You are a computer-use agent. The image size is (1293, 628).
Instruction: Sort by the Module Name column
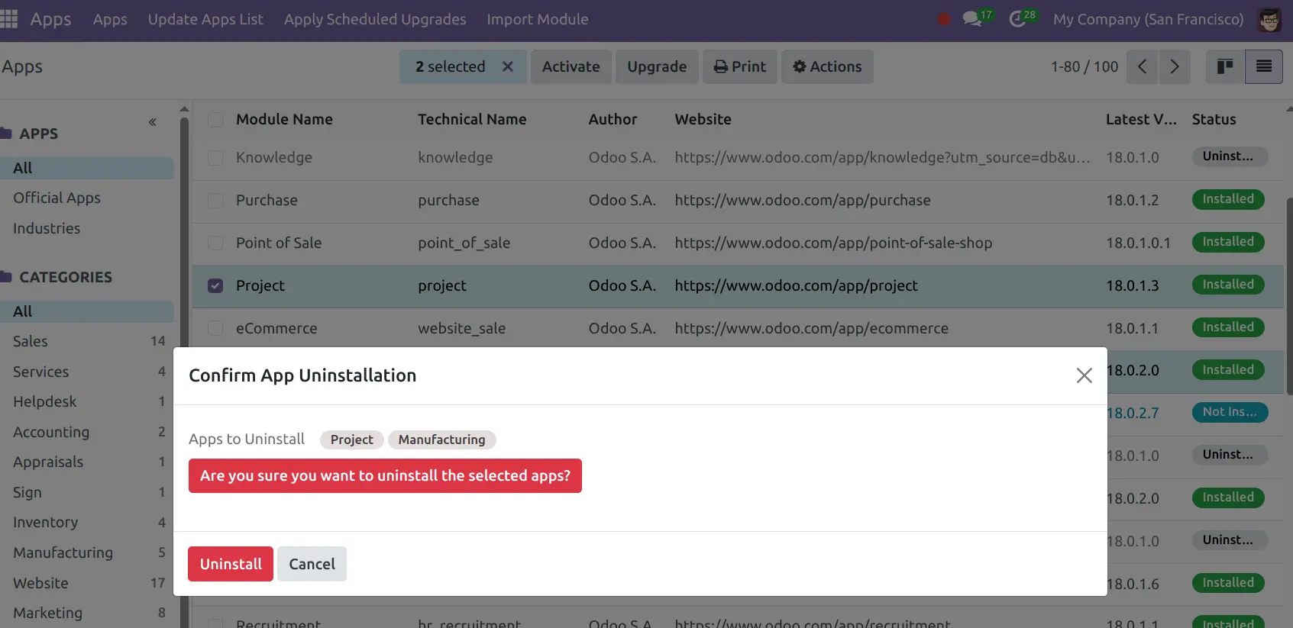(x=284, y=119)
